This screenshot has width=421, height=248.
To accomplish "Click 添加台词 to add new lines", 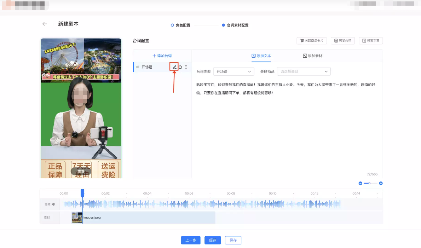I will pos(162,56).
